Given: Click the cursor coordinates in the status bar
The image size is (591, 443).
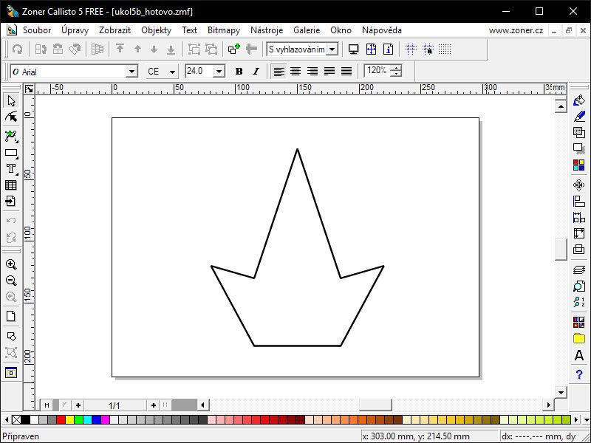Looking at the screenshot, I should click(416, 436).
